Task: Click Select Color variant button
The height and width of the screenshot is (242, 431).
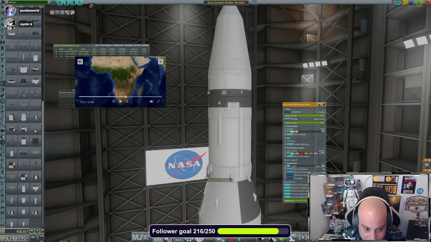Action: point(290,156)
